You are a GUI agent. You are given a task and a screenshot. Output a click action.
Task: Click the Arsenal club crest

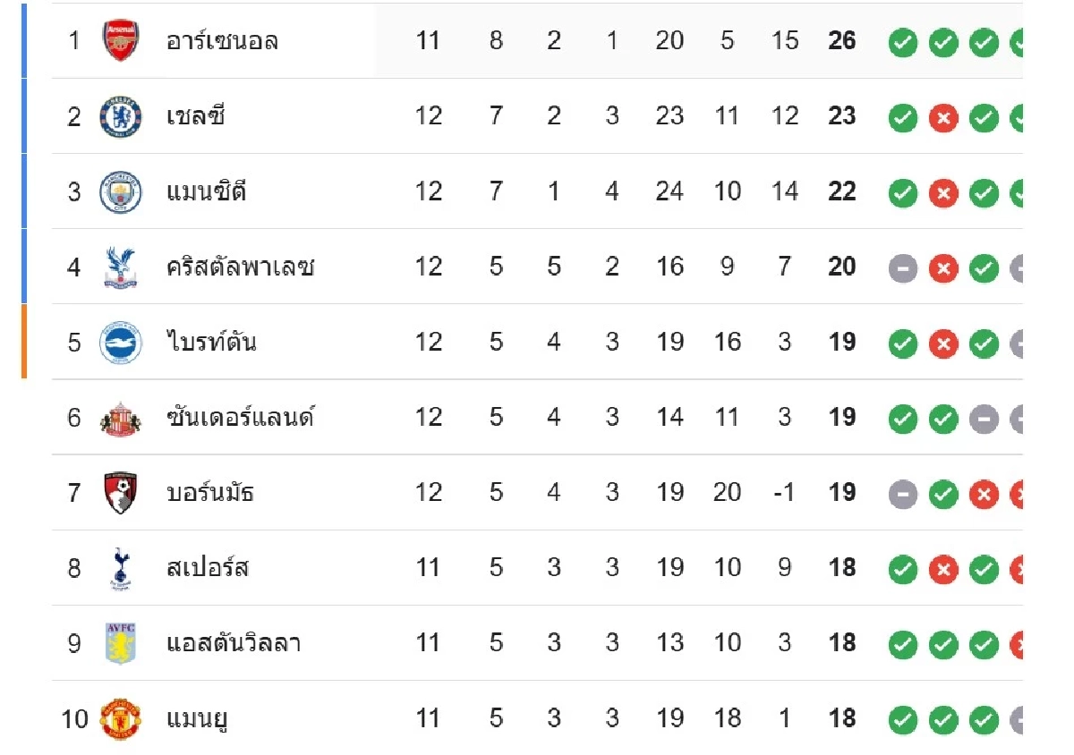[120, 41]
